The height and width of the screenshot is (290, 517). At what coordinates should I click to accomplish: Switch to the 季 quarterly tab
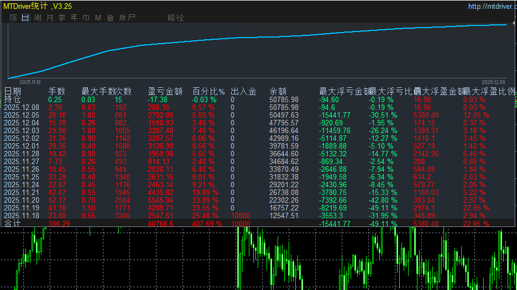[x=62, y=18]
